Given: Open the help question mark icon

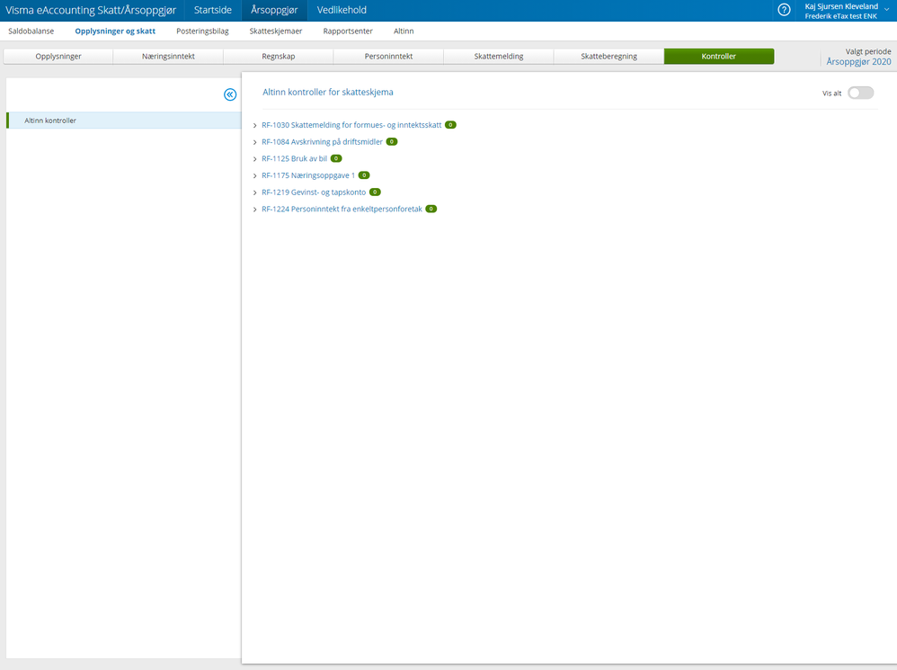Looking at the screenshot, I should click(x=784, y=10).
